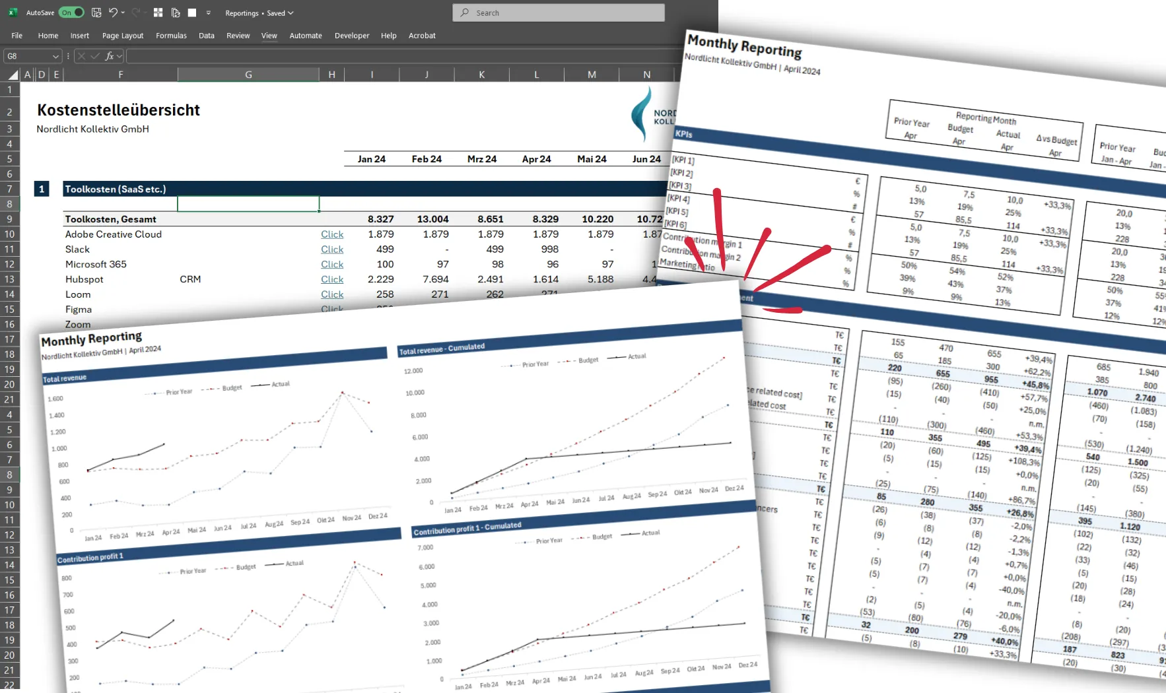Select the Nordlicht Kollektiv GmbH subtitle cell
The width and height of the screenshot is (1166, 693).
(92, 129)
